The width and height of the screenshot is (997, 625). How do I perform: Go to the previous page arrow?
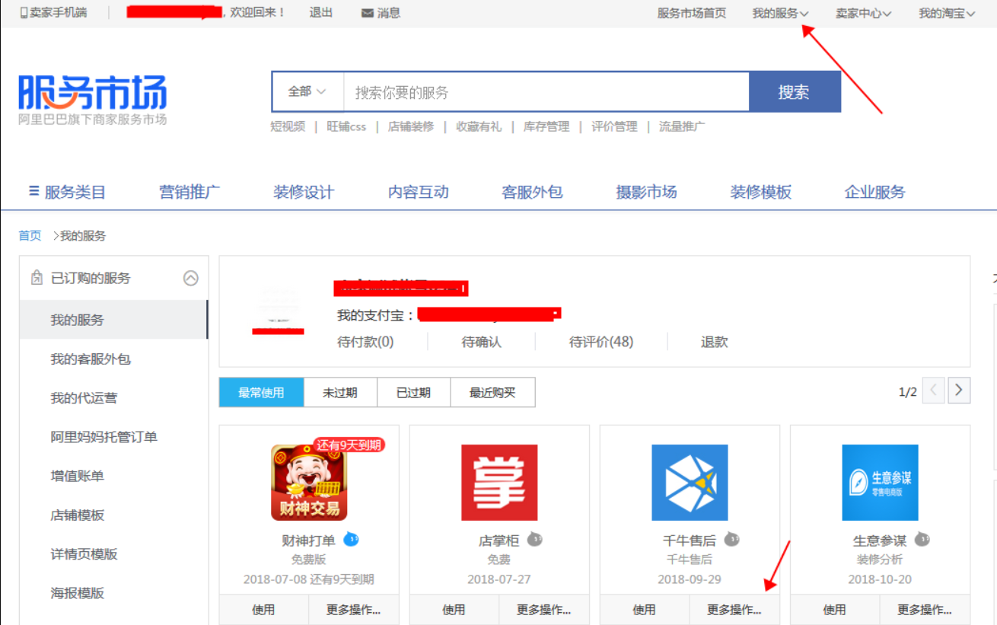(x=934, y=391)
